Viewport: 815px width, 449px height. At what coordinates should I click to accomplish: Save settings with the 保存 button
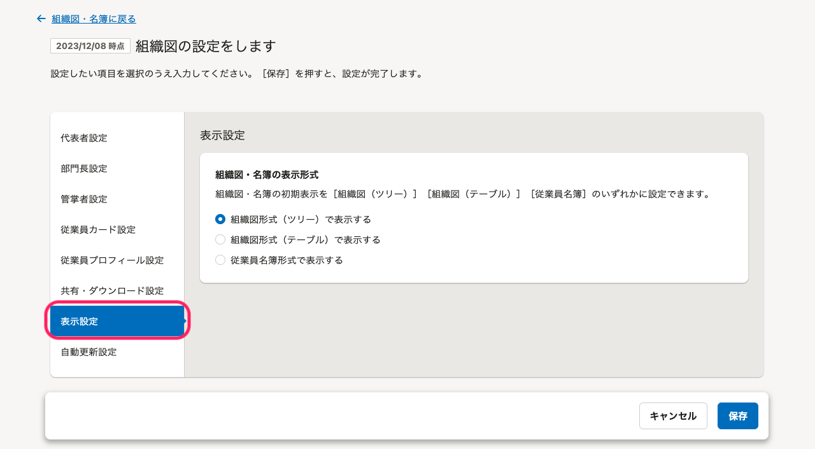737,416
